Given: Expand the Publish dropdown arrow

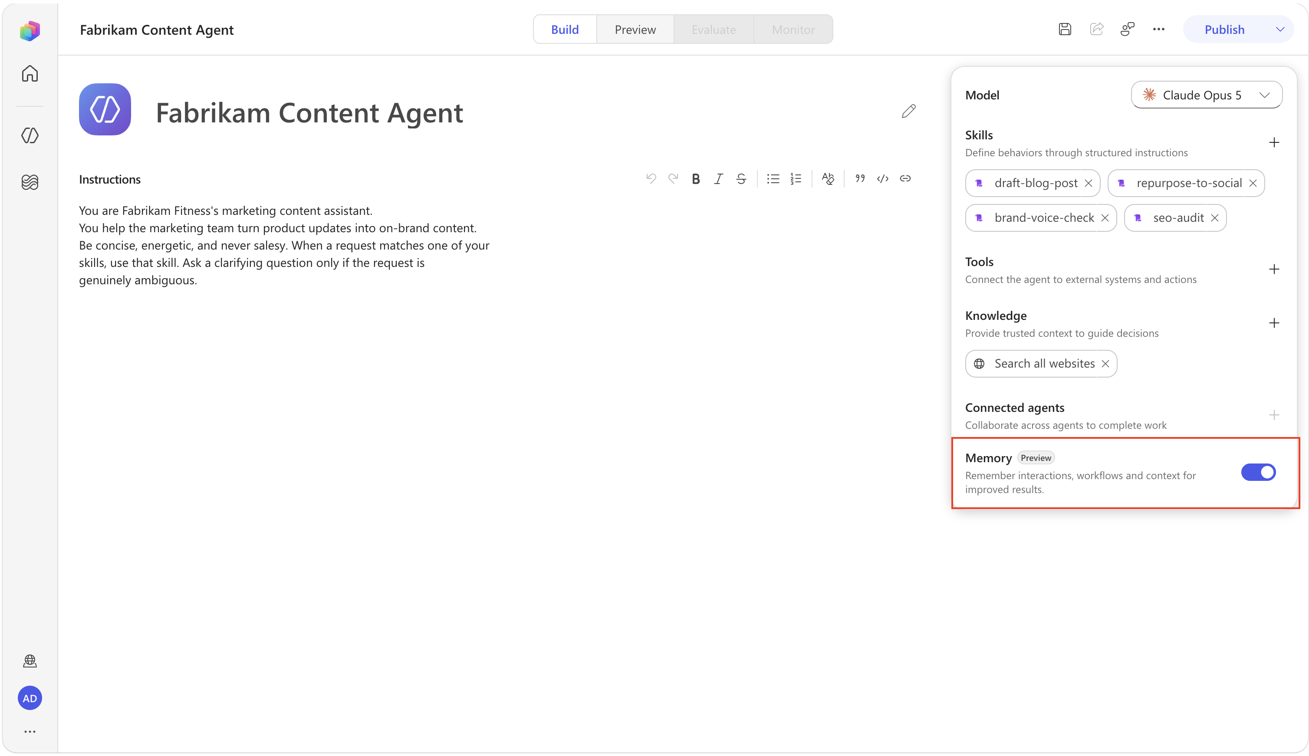Looking at the screenshot, I should (x=1279, y=30).
